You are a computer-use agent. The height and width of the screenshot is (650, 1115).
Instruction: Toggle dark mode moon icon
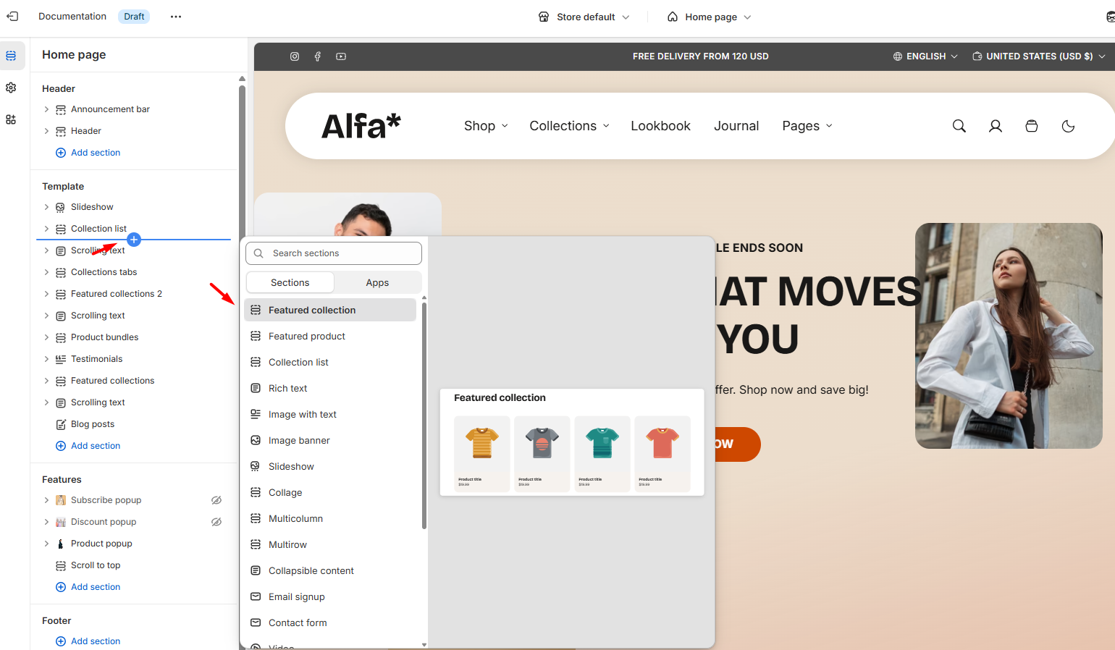(x=1068, y=126)
